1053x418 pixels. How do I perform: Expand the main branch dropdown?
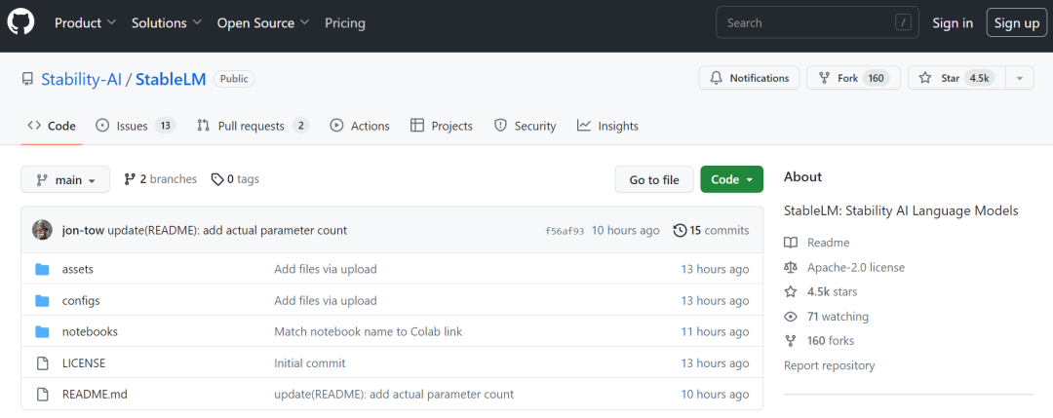coord(65,180)
